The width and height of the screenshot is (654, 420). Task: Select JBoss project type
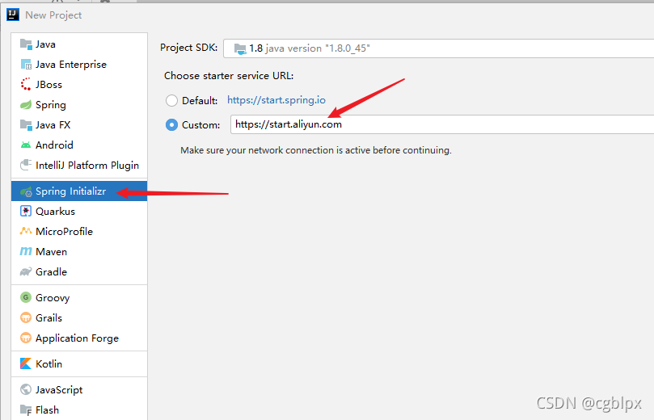(x=79, y=84)
